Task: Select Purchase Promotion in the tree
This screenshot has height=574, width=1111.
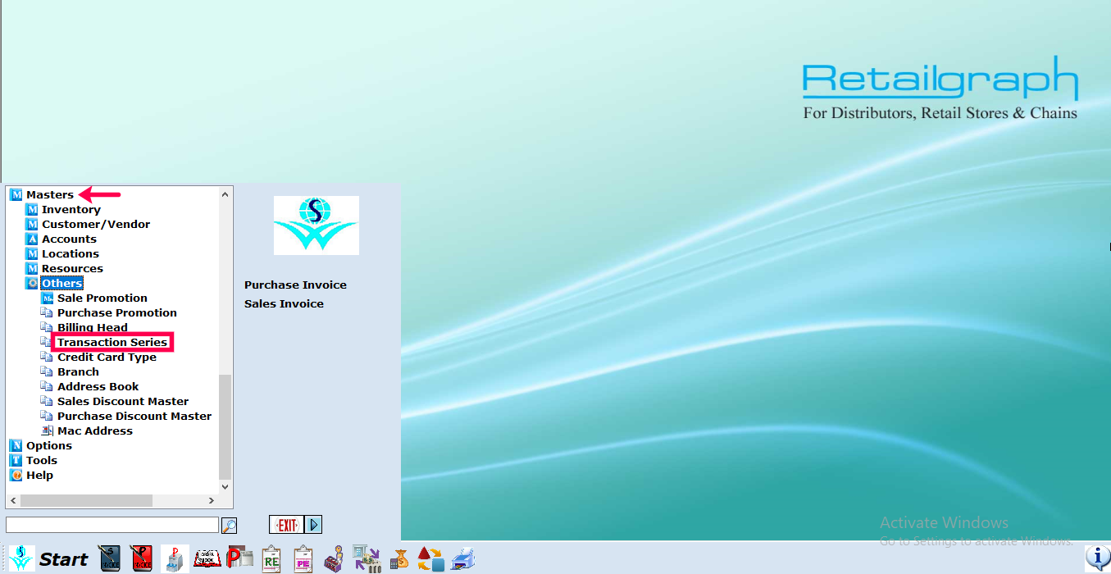Action: pos(117,313)
